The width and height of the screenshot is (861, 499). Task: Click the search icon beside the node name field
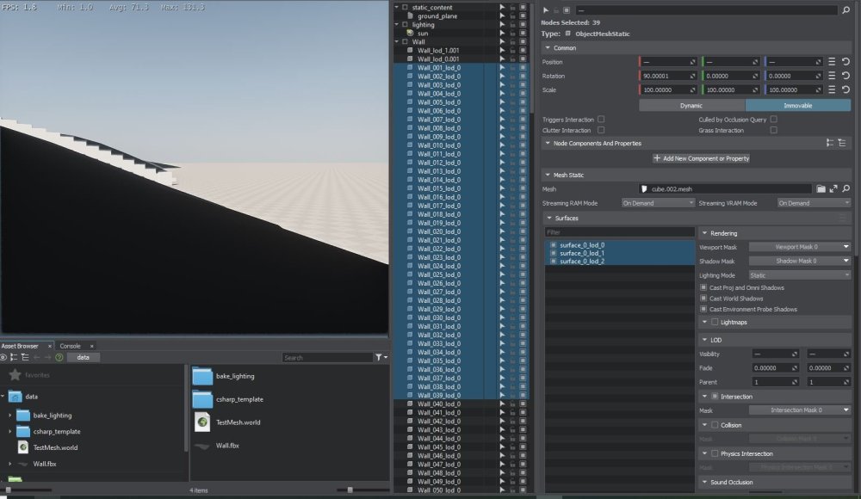coord(846,10)
